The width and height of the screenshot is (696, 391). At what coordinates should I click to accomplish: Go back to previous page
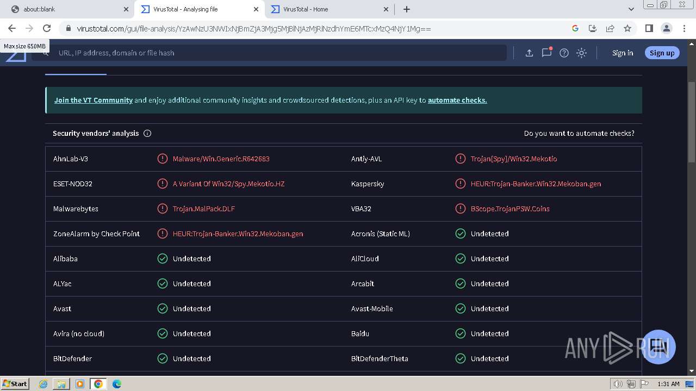pos(12,28)
